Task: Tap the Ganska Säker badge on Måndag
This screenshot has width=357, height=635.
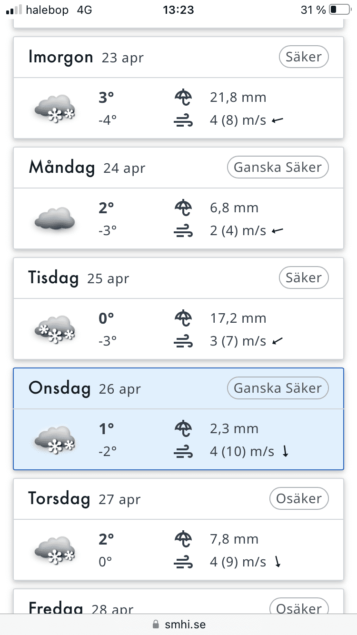Action: [x=278, y=168]
